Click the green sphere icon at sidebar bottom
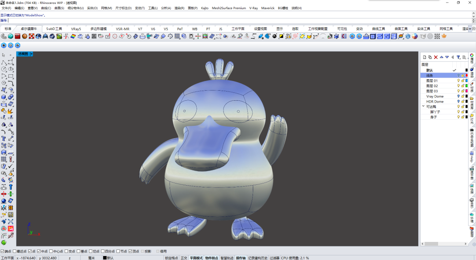Image resolution: width=476 pixels, height=260 pixels. [4, 242]
